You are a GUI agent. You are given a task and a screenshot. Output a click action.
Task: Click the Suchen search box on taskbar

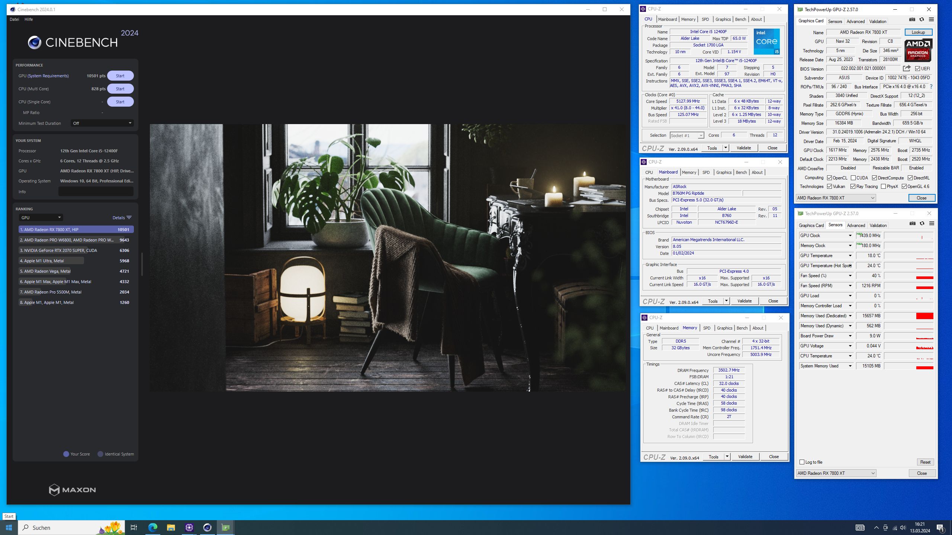[72, 528]
